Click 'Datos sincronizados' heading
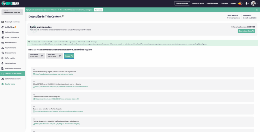260x132 pixels. tap(41, 27)
